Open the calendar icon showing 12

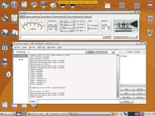coord(5,47)
